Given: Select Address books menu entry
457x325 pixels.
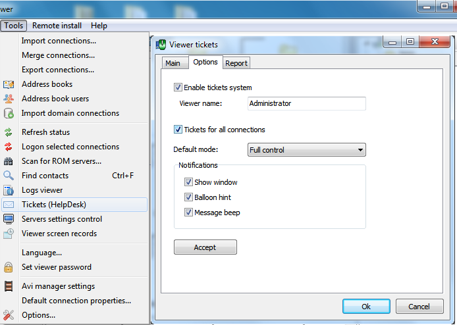Looking at the screenshot, I should point(74,84).
